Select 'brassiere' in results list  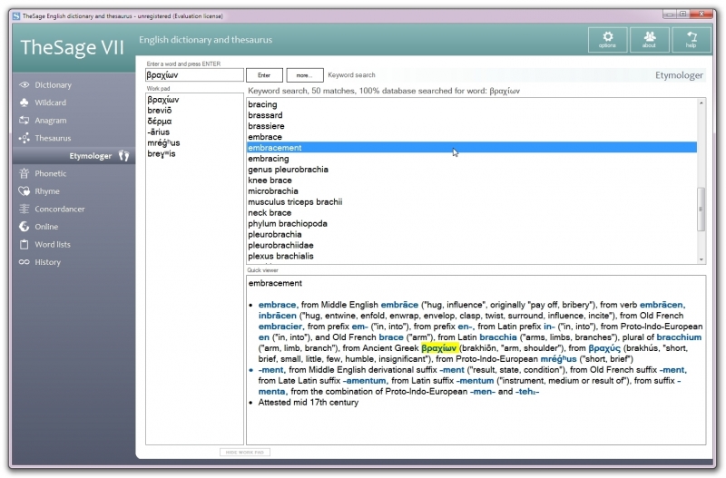pos(471,126)
